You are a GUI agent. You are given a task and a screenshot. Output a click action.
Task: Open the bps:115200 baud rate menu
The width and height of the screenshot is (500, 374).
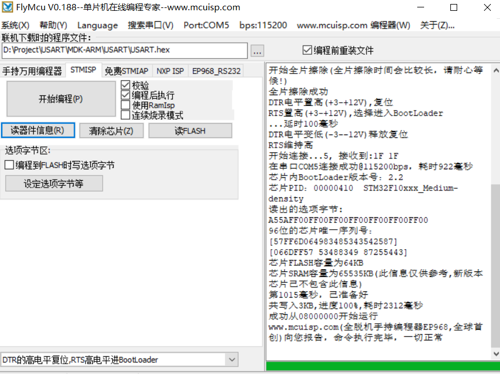(x=263, y=25)
